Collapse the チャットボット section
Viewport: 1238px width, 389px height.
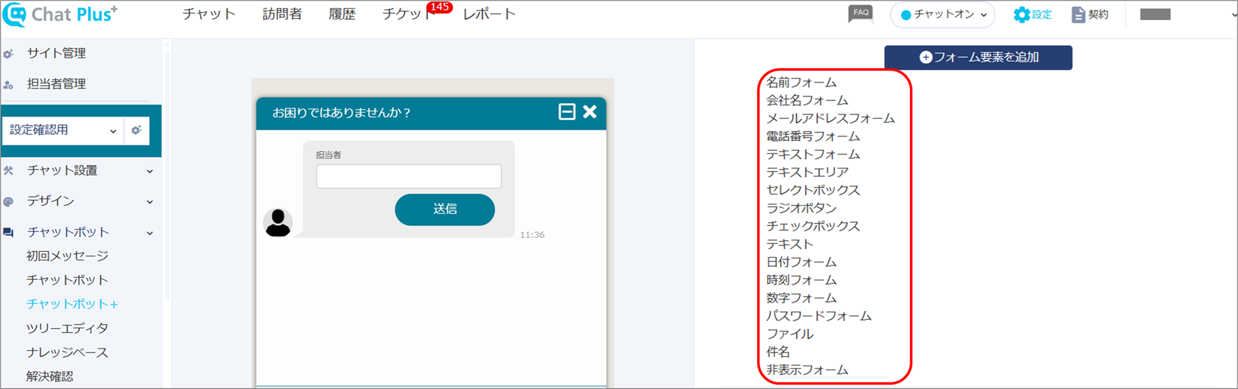pyautogui.click(x=150, y=233)
